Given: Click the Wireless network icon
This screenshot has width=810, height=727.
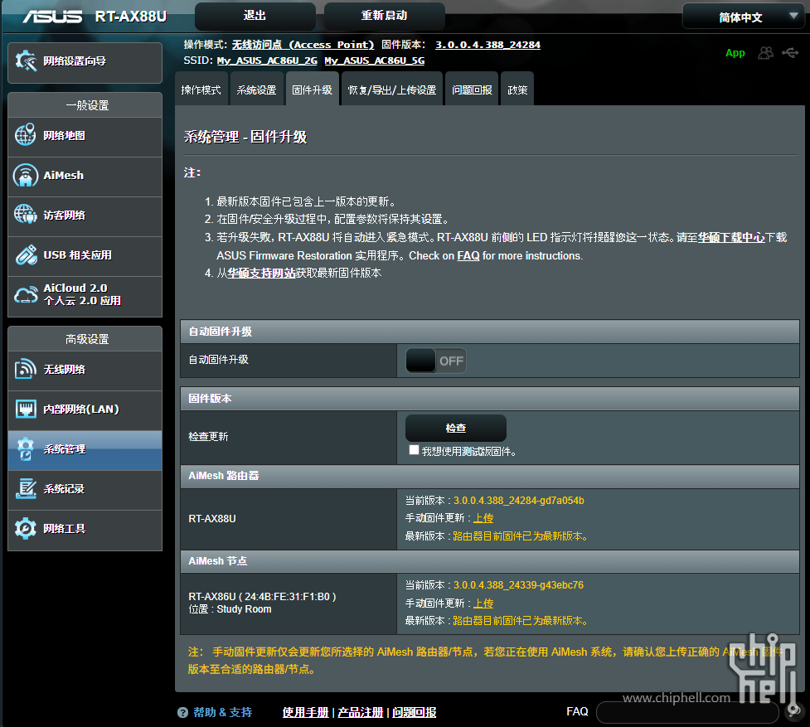Looking at the screenshot, I should 26,369.
